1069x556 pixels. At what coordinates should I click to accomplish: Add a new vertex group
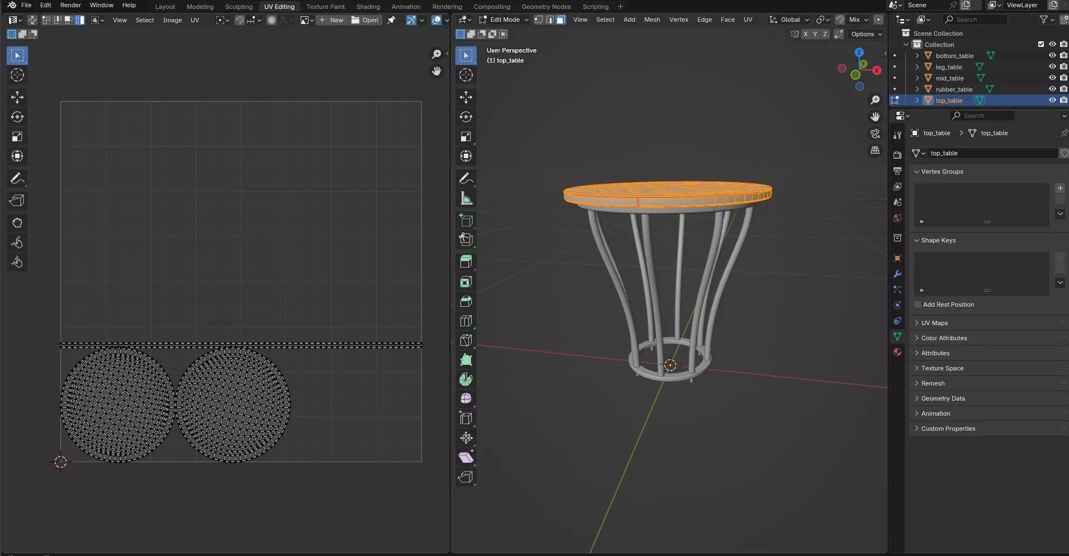coord(1060,188)
